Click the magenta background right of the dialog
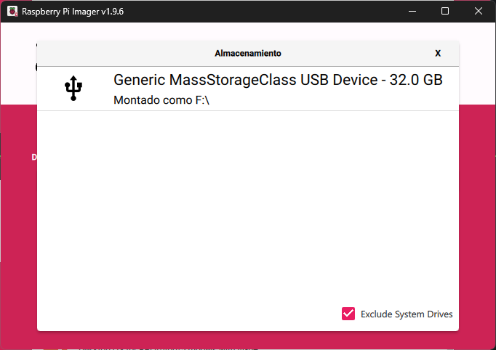The width and height of the screenshot is (496, 350). pos(477,218)
